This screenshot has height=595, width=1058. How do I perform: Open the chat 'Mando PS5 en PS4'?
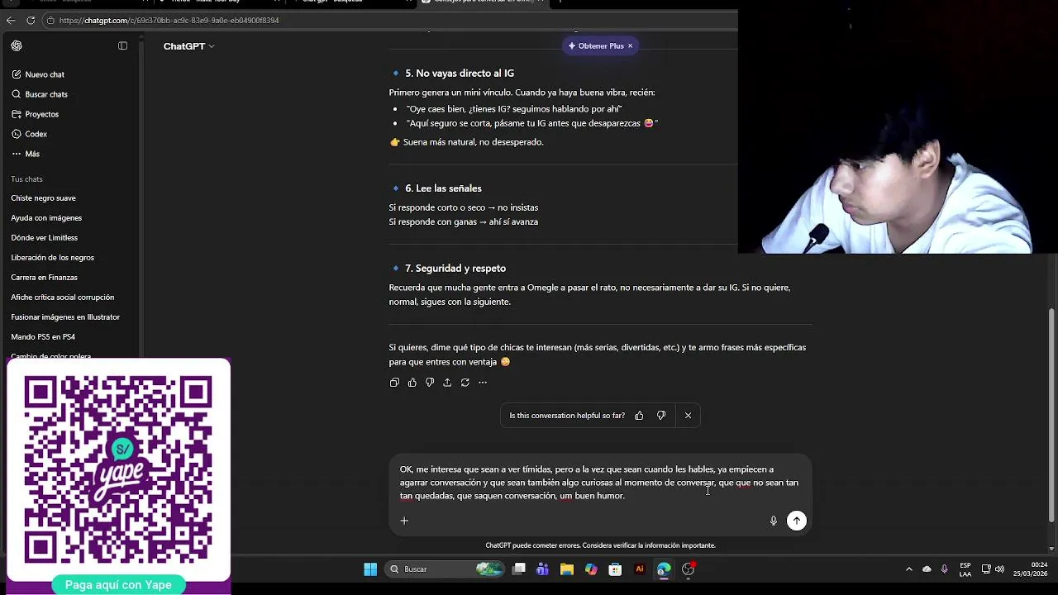pyautogui.click(x=43, y=337)
